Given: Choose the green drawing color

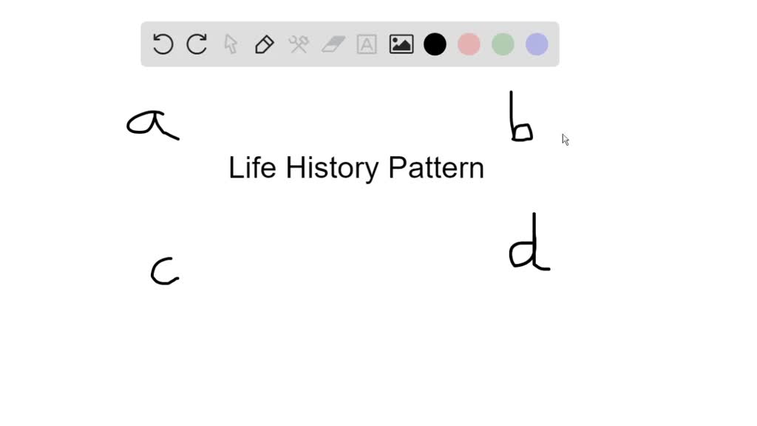Looking at the screenshot, I should tap(503, 44).
